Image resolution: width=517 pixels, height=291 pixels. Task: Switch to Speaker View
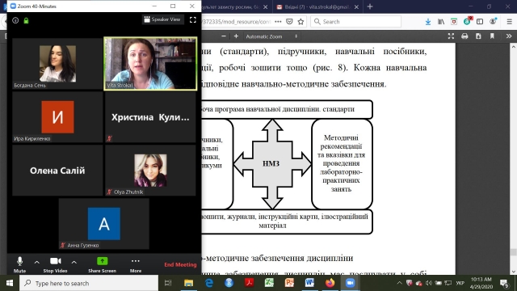click(162, 19)
